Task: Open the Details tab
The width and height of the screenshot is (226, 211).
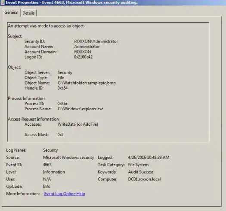Action: point(28,13)
